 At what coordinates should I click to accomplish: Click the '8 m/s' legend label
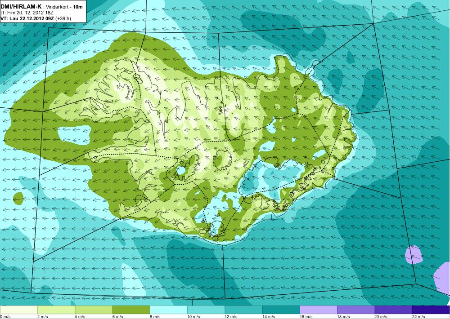coord(155,317)
